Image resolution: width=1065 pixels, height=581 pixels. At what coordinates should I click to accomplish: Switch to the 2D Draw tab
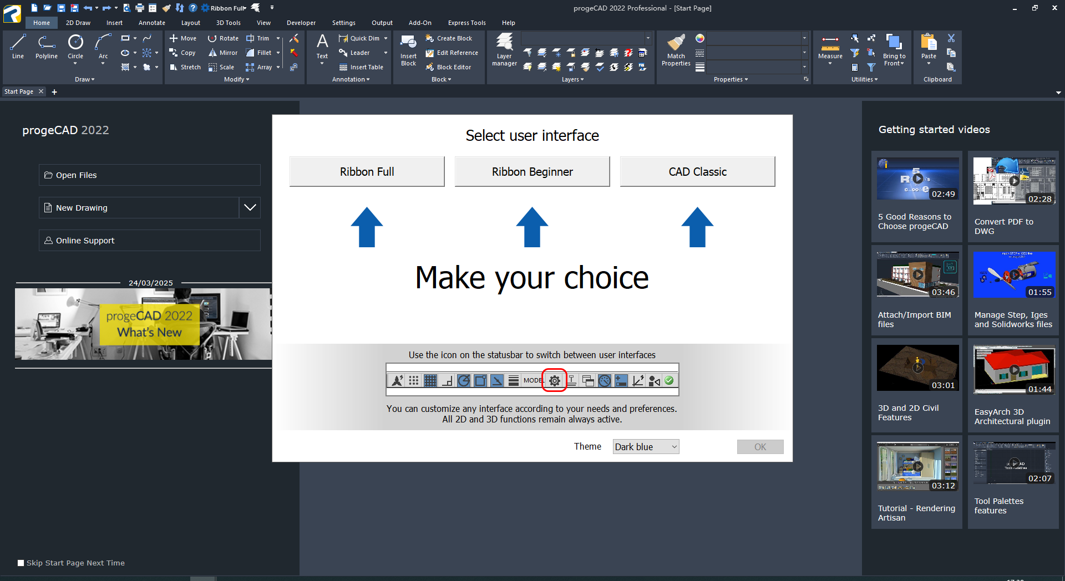coord(78,23)
